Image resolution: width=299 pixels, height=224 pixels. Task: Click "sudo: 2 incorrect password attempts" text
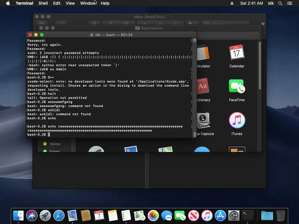pos(63,53)
